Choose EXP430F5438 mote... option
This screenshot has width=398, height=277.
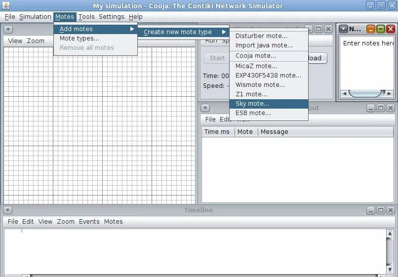(269, 76)
